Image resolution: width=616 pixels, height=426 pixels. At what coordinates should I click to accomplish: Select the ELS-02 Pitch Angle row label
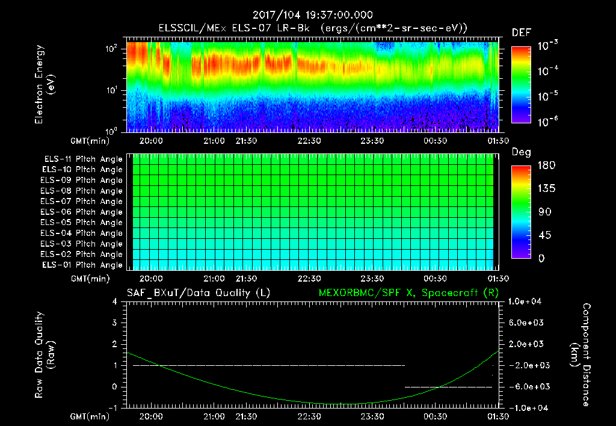coord(82,255)
